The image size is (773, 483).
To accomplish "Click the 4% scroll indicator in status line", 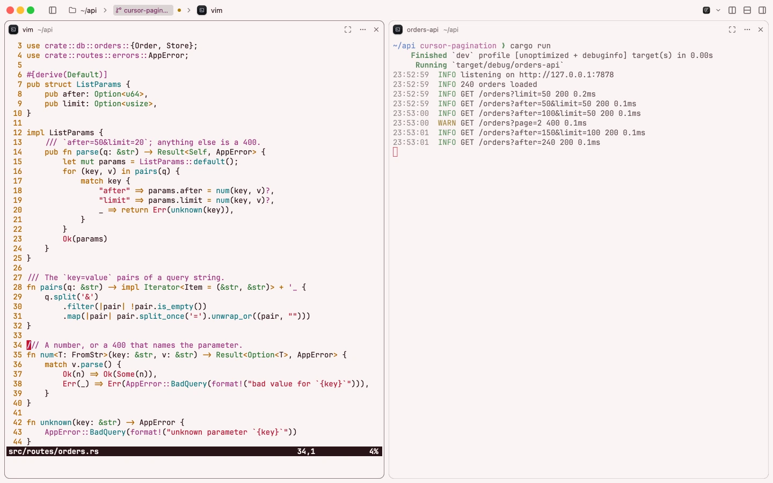I will (x=374, y=451).
